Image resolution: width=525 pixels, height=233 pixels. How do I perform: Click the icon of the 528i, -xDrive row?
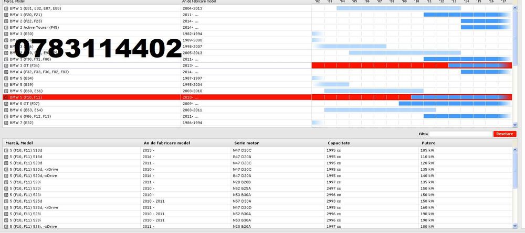(6, 226)
